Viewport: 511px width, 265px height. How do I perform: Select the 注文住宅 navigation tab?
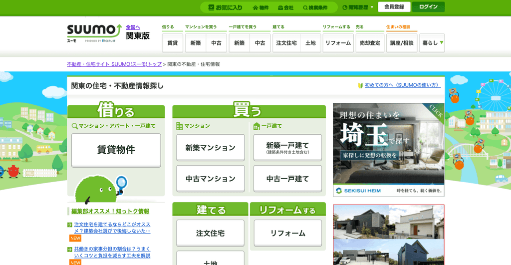coord(286,43)
